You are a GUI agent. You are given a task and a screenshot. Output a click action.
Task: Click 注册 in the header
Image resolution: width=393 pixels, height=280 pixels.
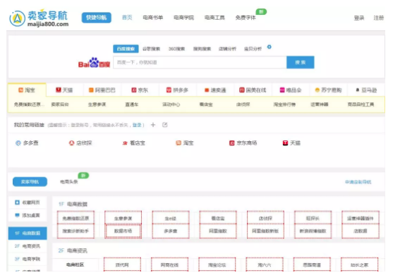[x=378, y=18]
